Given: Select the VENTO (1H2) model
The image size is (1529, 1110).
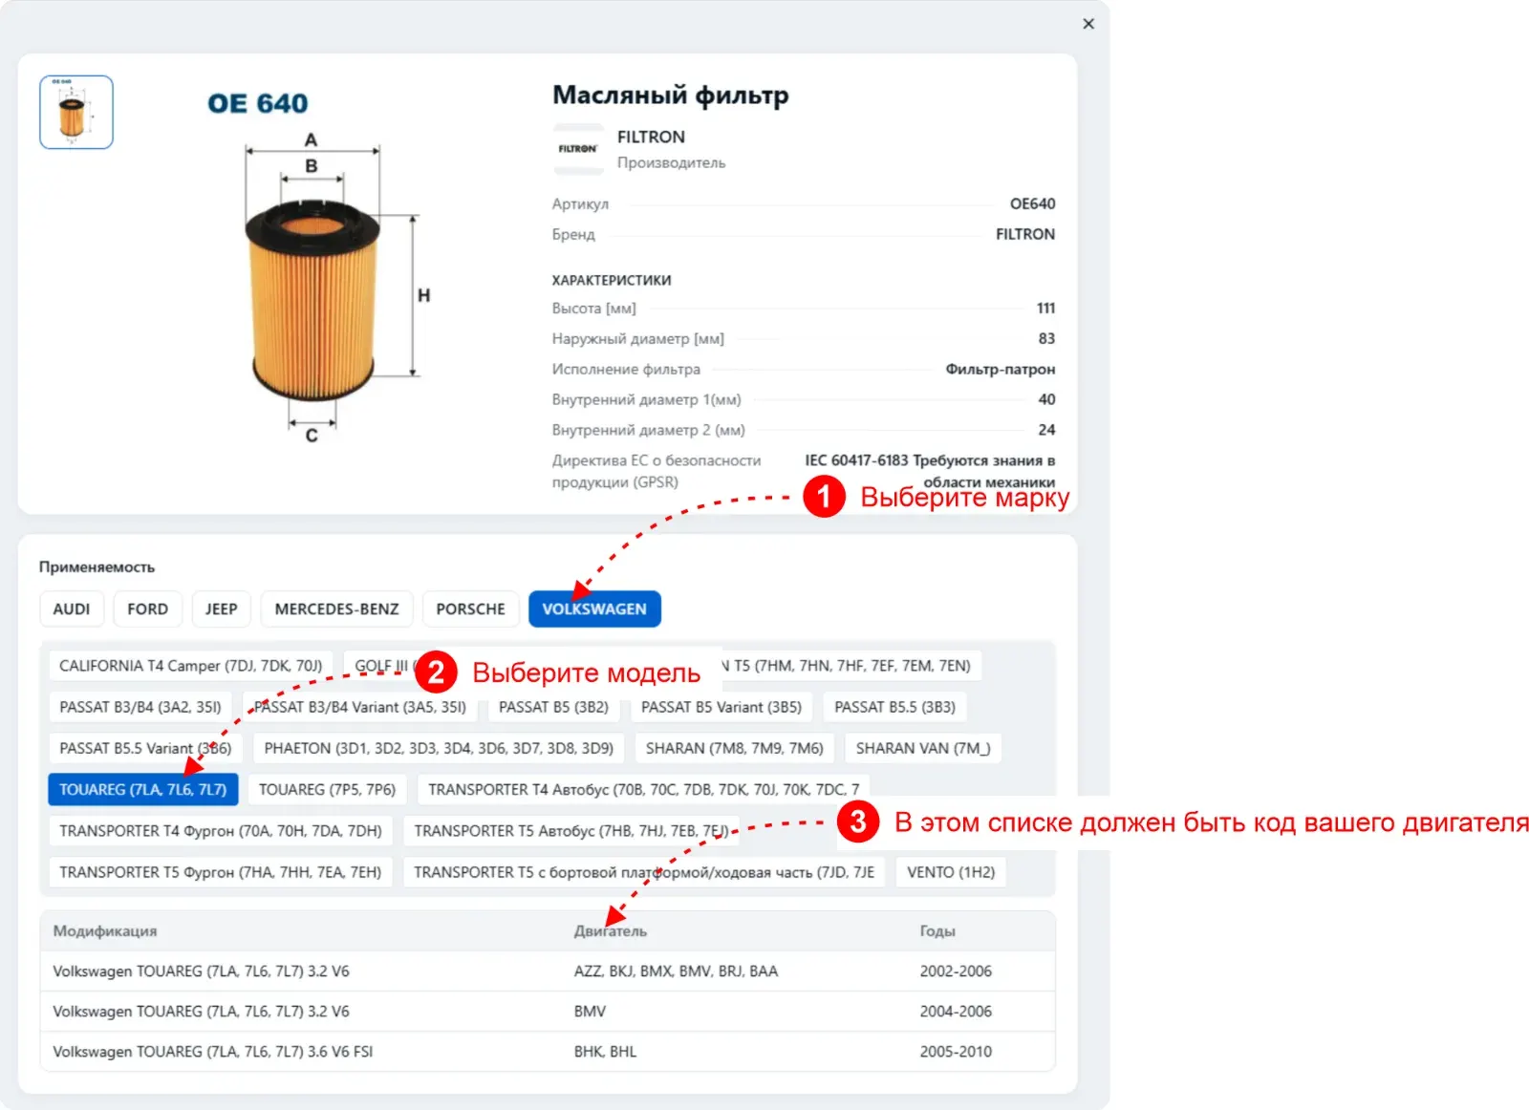Looking at the screenshot, I should [x=951, y=872].
